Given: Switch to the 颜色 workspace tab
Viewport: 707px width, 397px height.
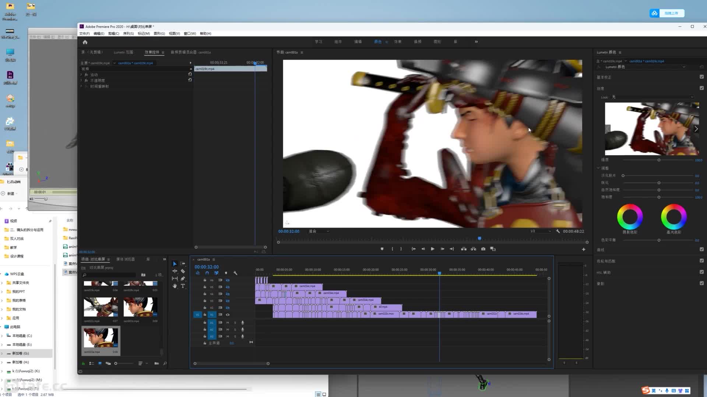Looking at the screenshot, I should point(378,42).
